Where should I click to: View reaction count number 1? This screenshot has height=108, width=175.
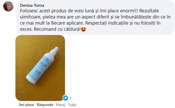[x=71, y=98]
